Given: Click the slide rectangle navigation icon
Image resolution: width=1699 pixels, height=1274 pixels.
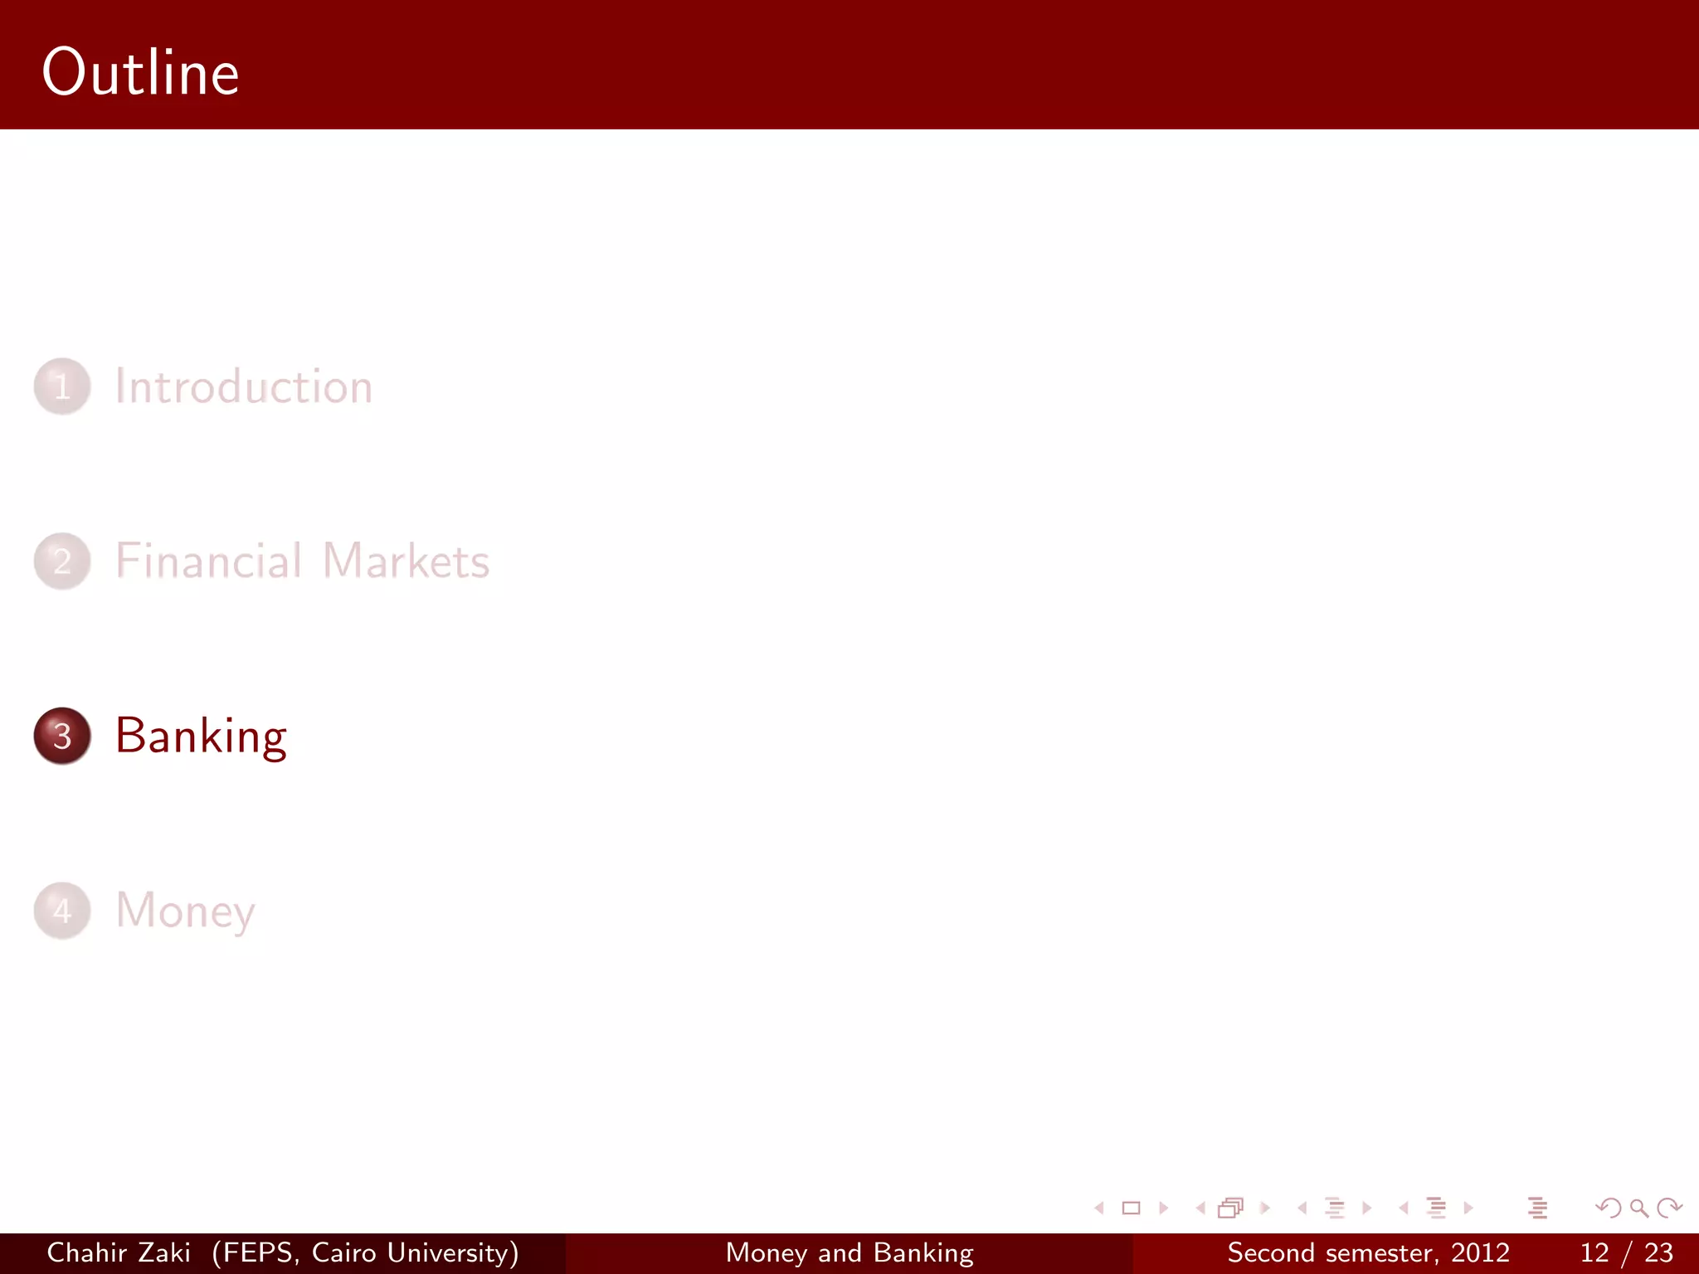Looking at the screenshot, I should pos(1131,1208).
